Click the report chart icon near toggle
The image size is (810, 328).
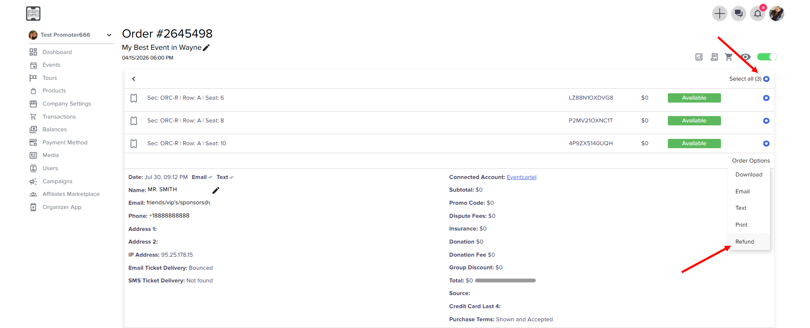coord(699,57)
